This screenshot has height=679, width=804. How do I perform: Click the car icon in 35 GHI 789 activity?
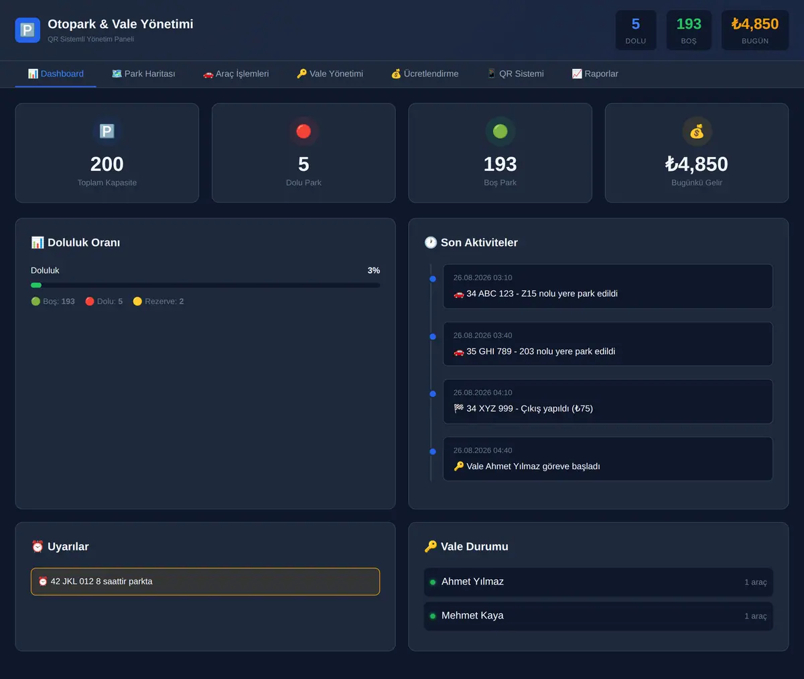point(459,351)
